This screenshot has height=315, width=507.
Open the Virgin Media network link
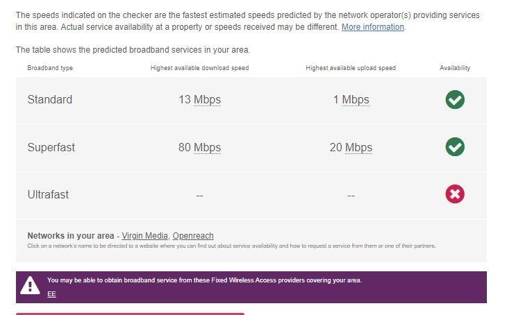tap(144, 236)
